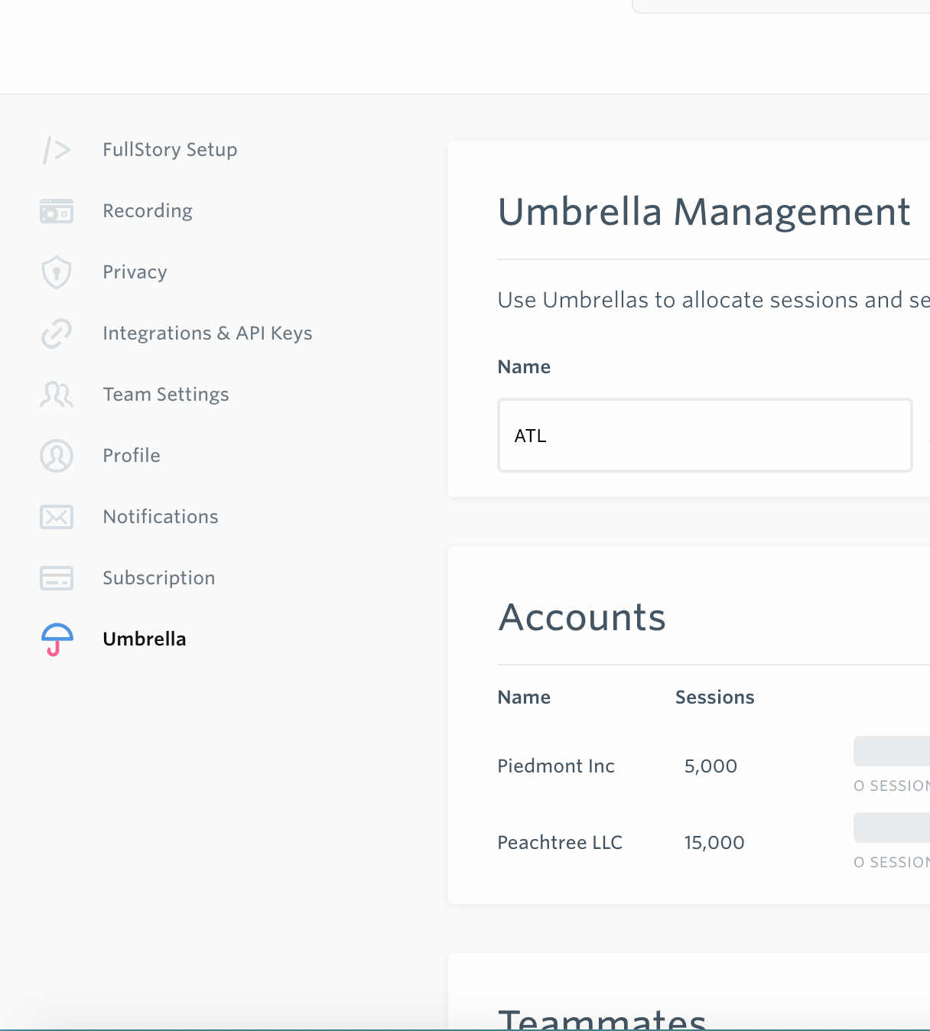
Task: Click the 15,000 sessions value
Action: coord(714,842)
